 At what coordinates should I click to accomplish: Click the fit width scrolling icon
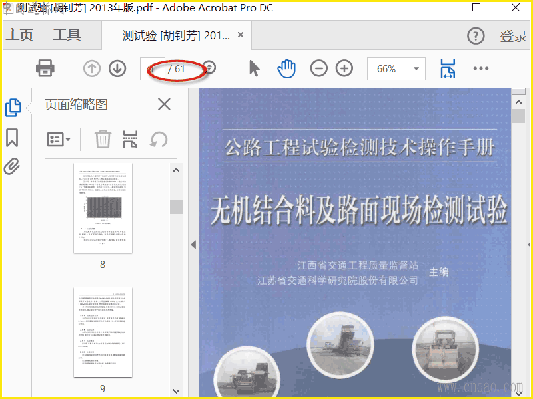448,68
